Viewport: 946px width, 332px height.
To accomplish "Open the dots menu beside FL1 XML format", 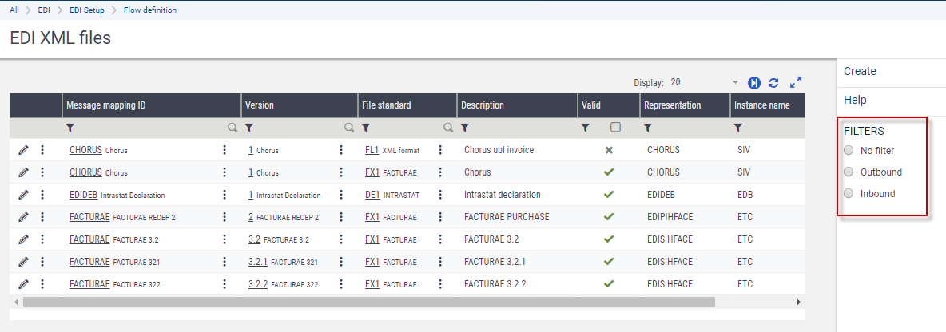I will (x=439, y=150).
